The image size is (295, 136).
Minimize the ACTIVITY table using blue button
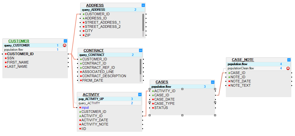pos(140,95)
